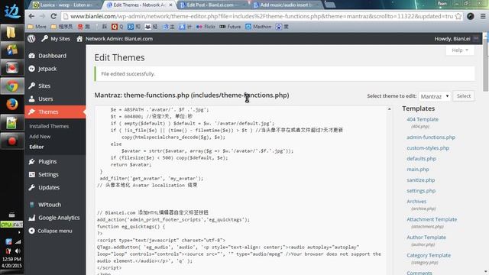This screenshot has width=489, height=275.
Task: Click the Settings sliders icon
Action: (x=32, y=174)
